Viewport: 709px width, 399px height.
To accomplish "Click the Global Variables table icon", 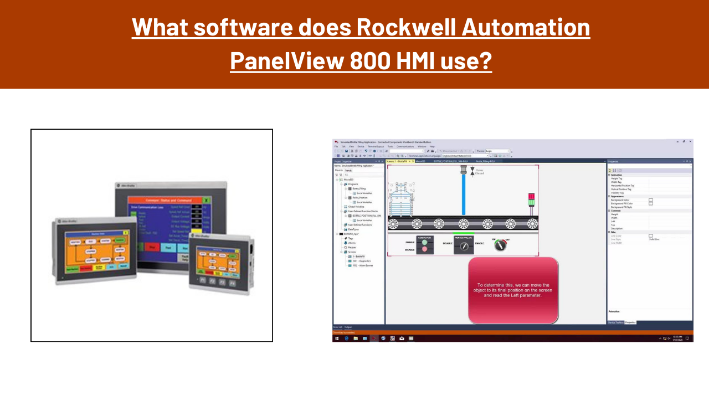I will click(x=346, y=207).
